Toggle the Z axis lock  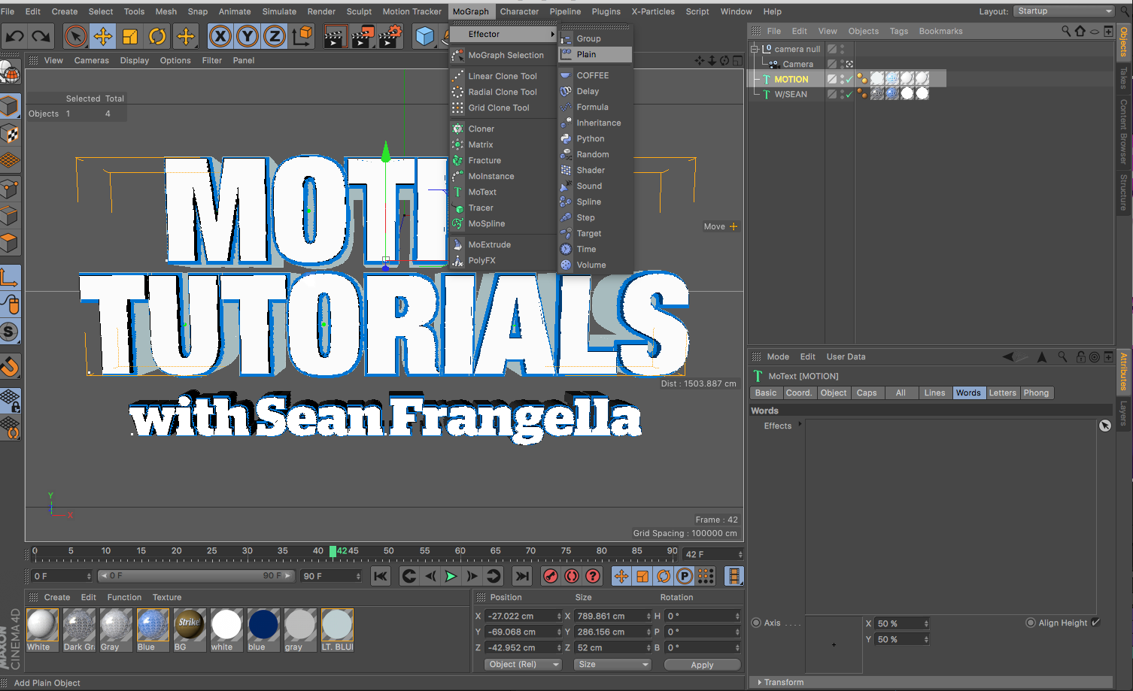pos(275,35)
